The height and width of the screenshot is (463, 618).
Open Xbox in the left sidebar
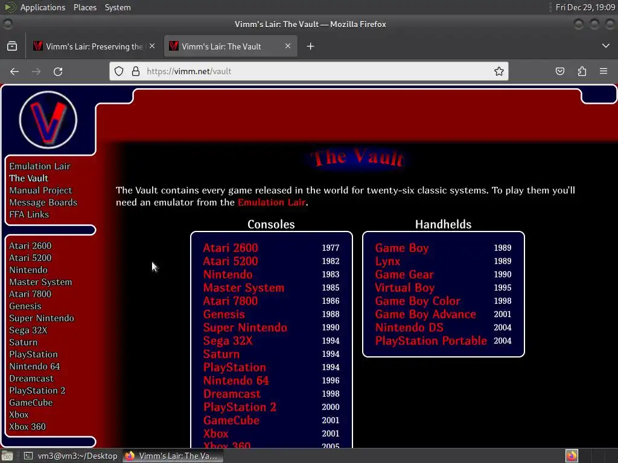tap(19, 415)
